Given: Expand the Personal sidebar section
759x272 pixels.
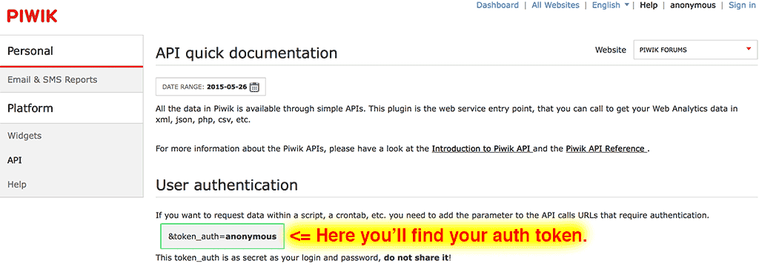Looking at the screenshot, I should point(72,51).
